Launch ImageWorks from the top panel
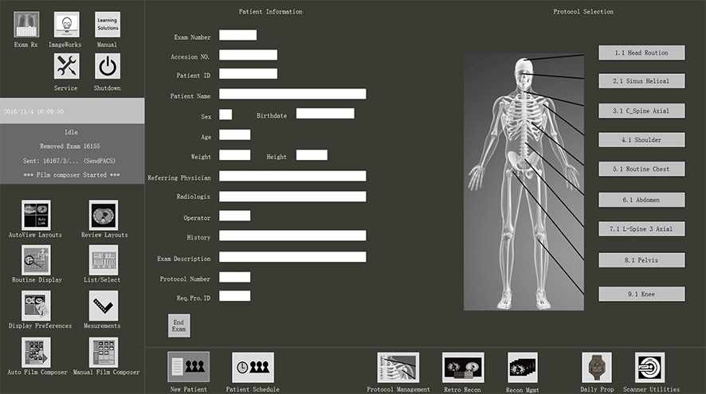This screenshot has height=394, width=706. 66,25
